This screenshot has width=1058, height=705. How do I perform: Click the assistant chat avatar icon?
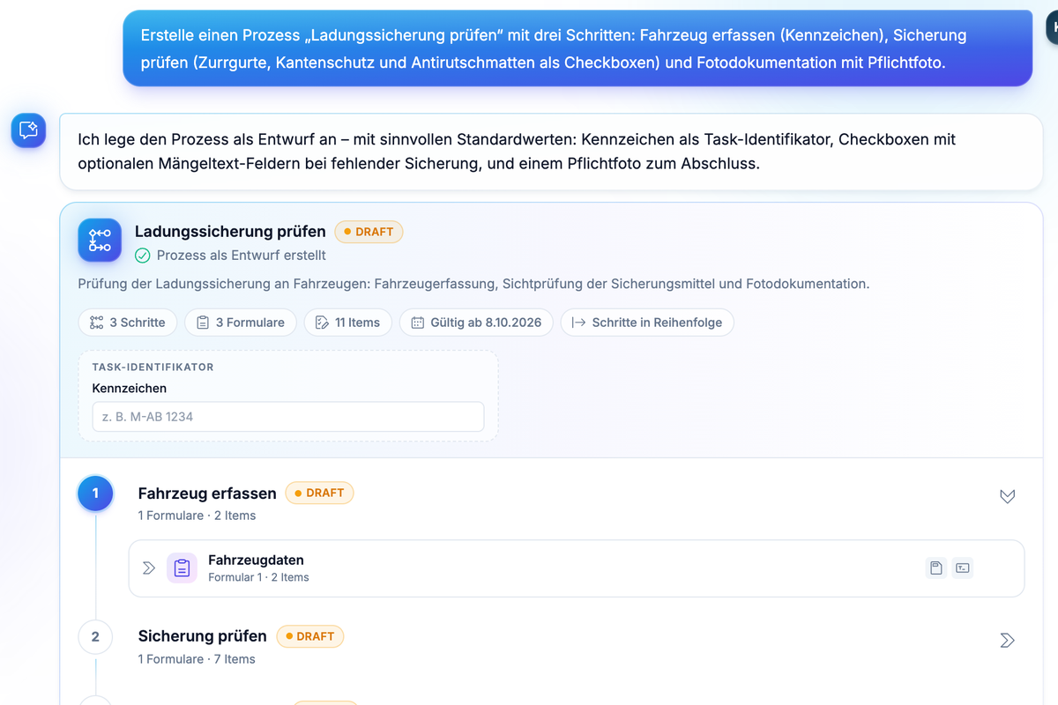[x=28, y=130]
